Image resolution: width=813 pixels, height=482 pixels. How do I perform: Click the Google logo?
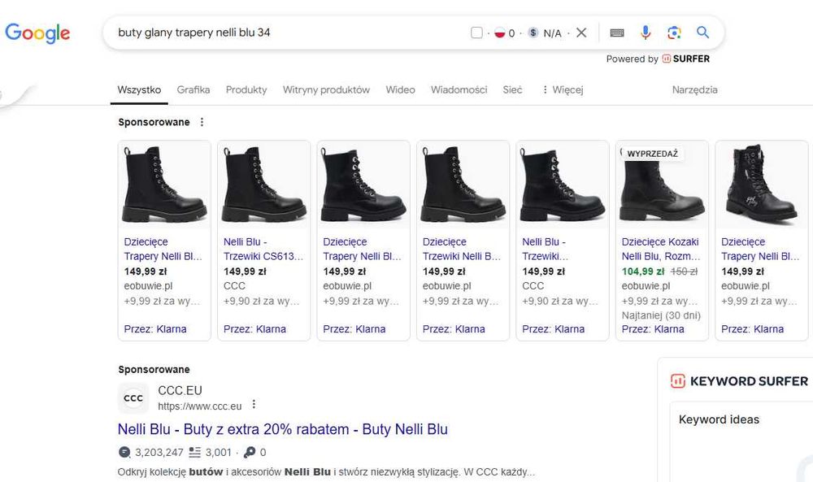pyautogui.click(x=37, y=33)
